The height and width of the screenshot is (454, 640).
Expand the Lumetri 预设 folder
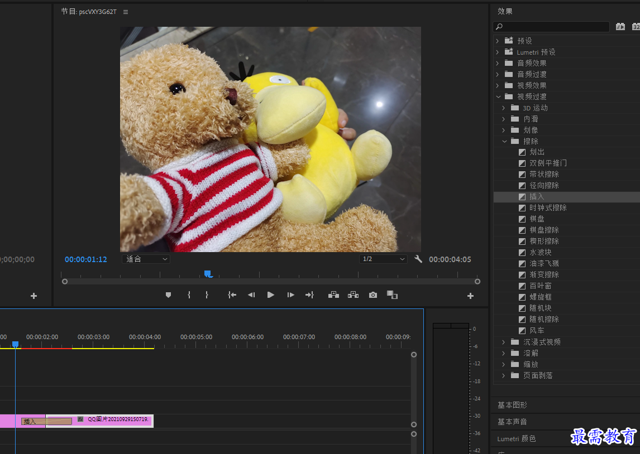click(497, 52)
